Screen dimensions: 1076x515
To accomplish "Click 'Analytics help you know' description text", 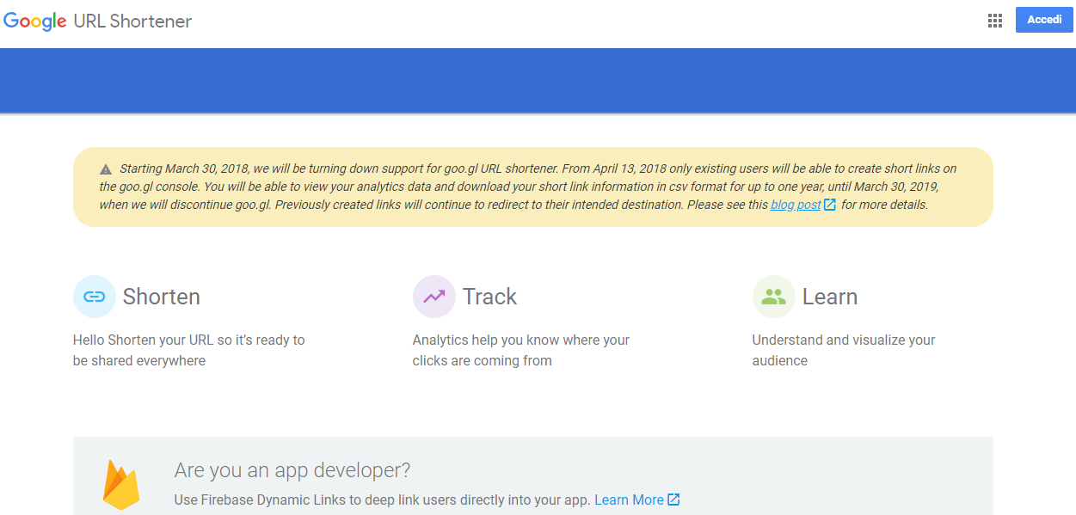I will tap(521, 350).
